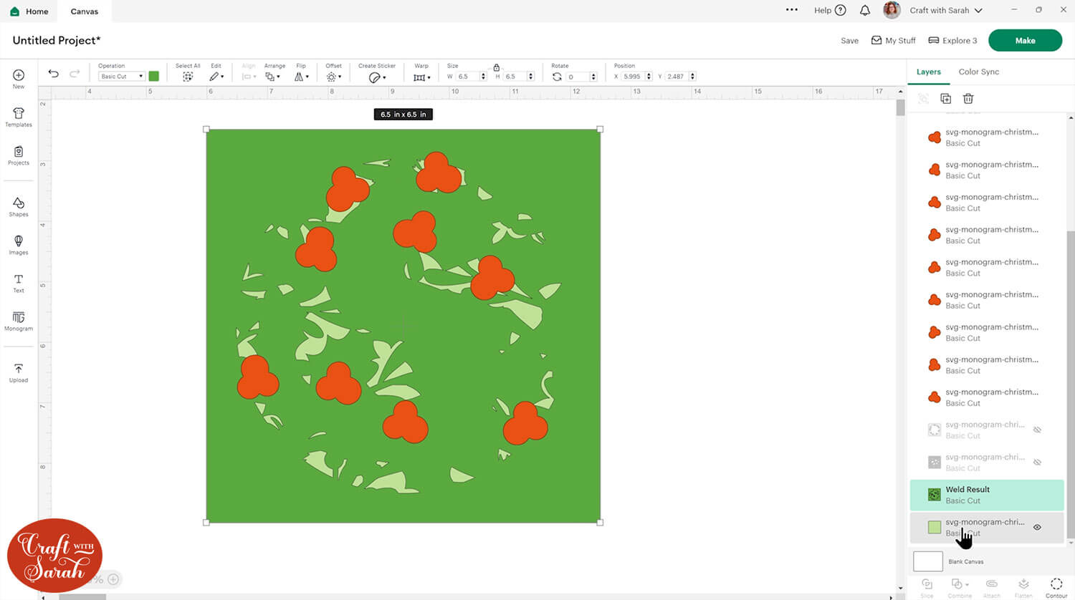Screen dimensions: 1075x600
Task: Open the Operation Basic Cut dropdown
Action: [121, 77]
